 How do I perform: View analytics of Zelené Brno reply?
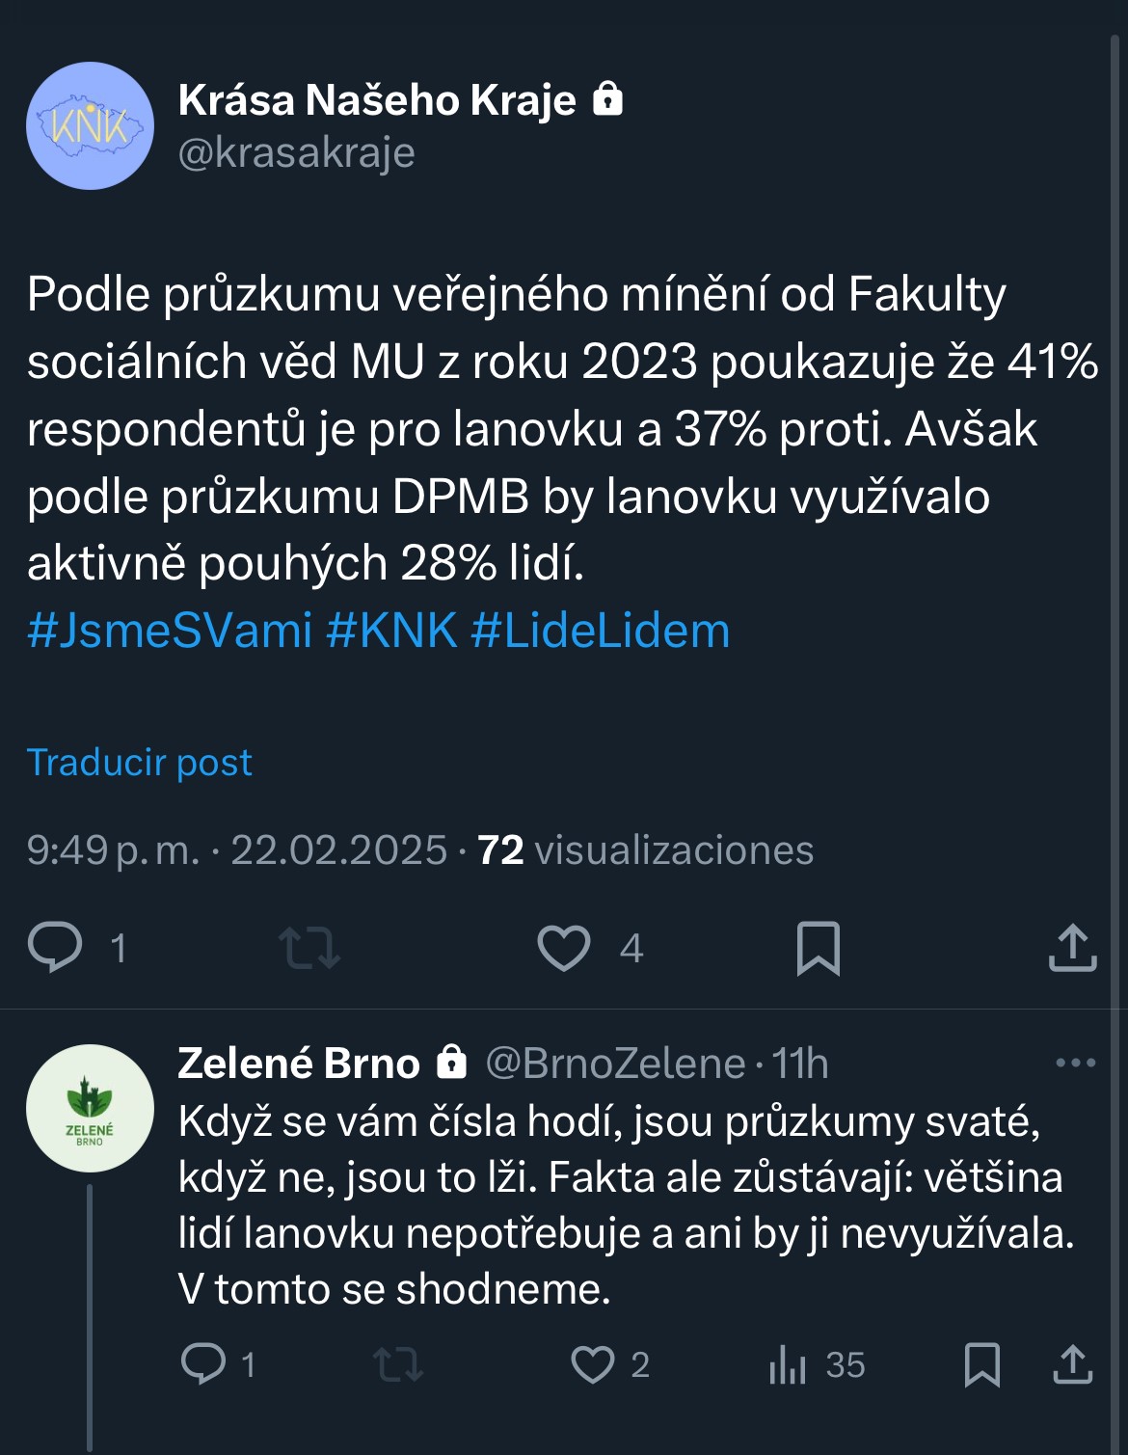tap(788, 1364)
